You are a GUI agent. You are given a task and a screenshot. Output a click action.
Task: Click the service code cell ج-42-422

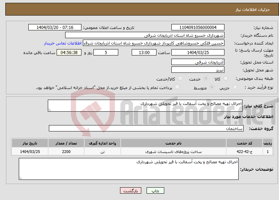click(245, 152)
